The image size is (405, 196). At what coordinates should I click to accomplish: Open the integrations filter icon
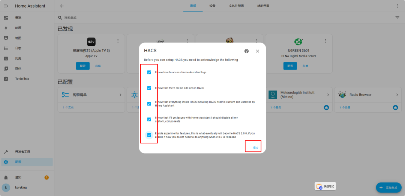point(397,18)
